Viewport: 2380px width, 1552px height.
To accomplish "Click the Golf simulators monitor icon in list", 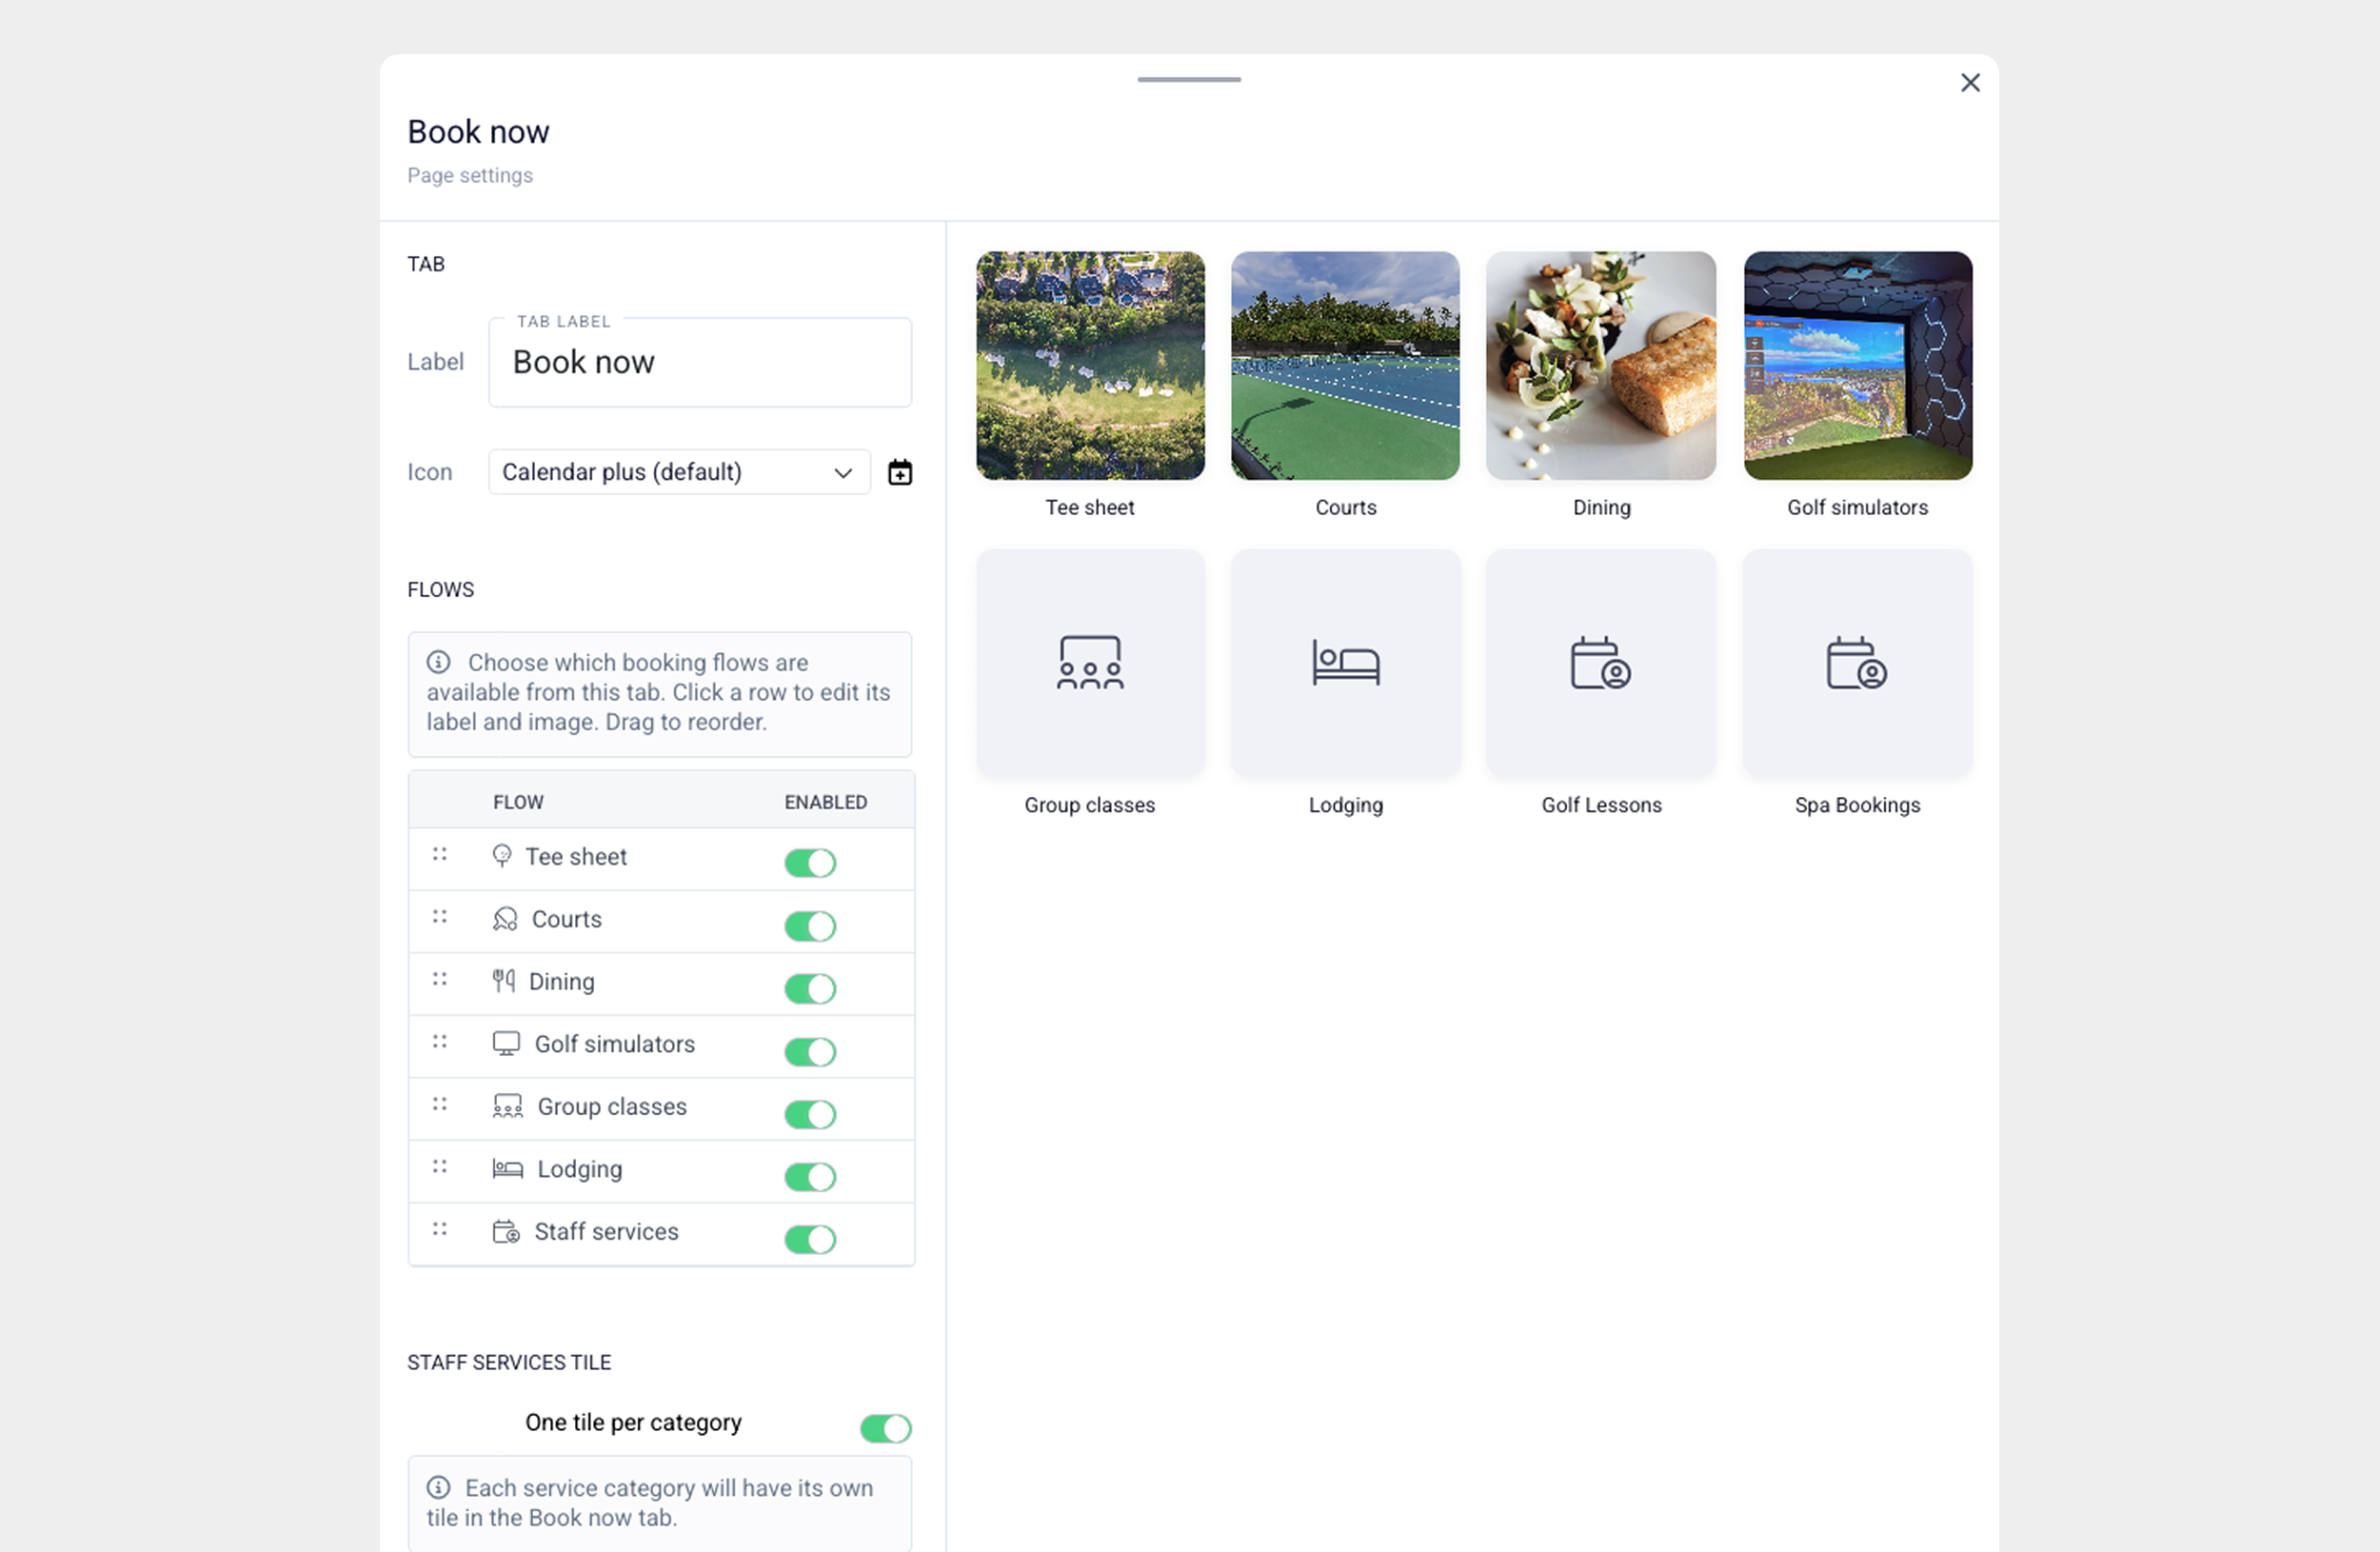I will pos(506,1044).
